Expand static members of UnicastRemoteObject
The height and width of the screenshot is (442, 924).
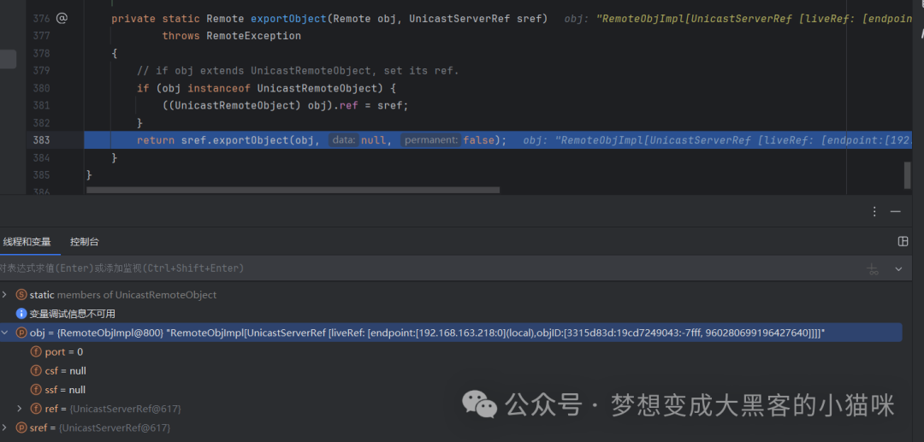point(5,294)
